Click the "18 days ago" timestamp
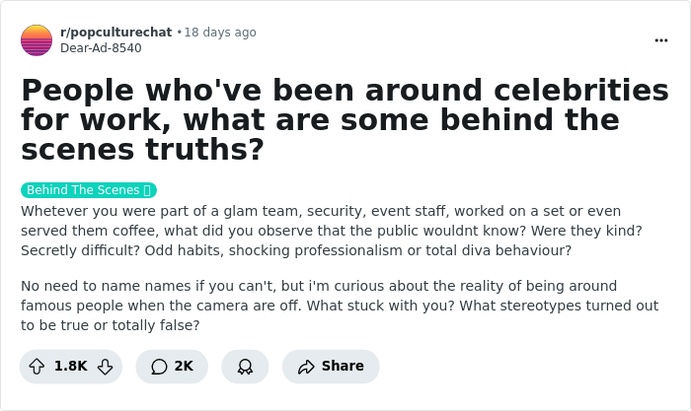Viewport: 691px width, 411px height. tap(220, 33)
